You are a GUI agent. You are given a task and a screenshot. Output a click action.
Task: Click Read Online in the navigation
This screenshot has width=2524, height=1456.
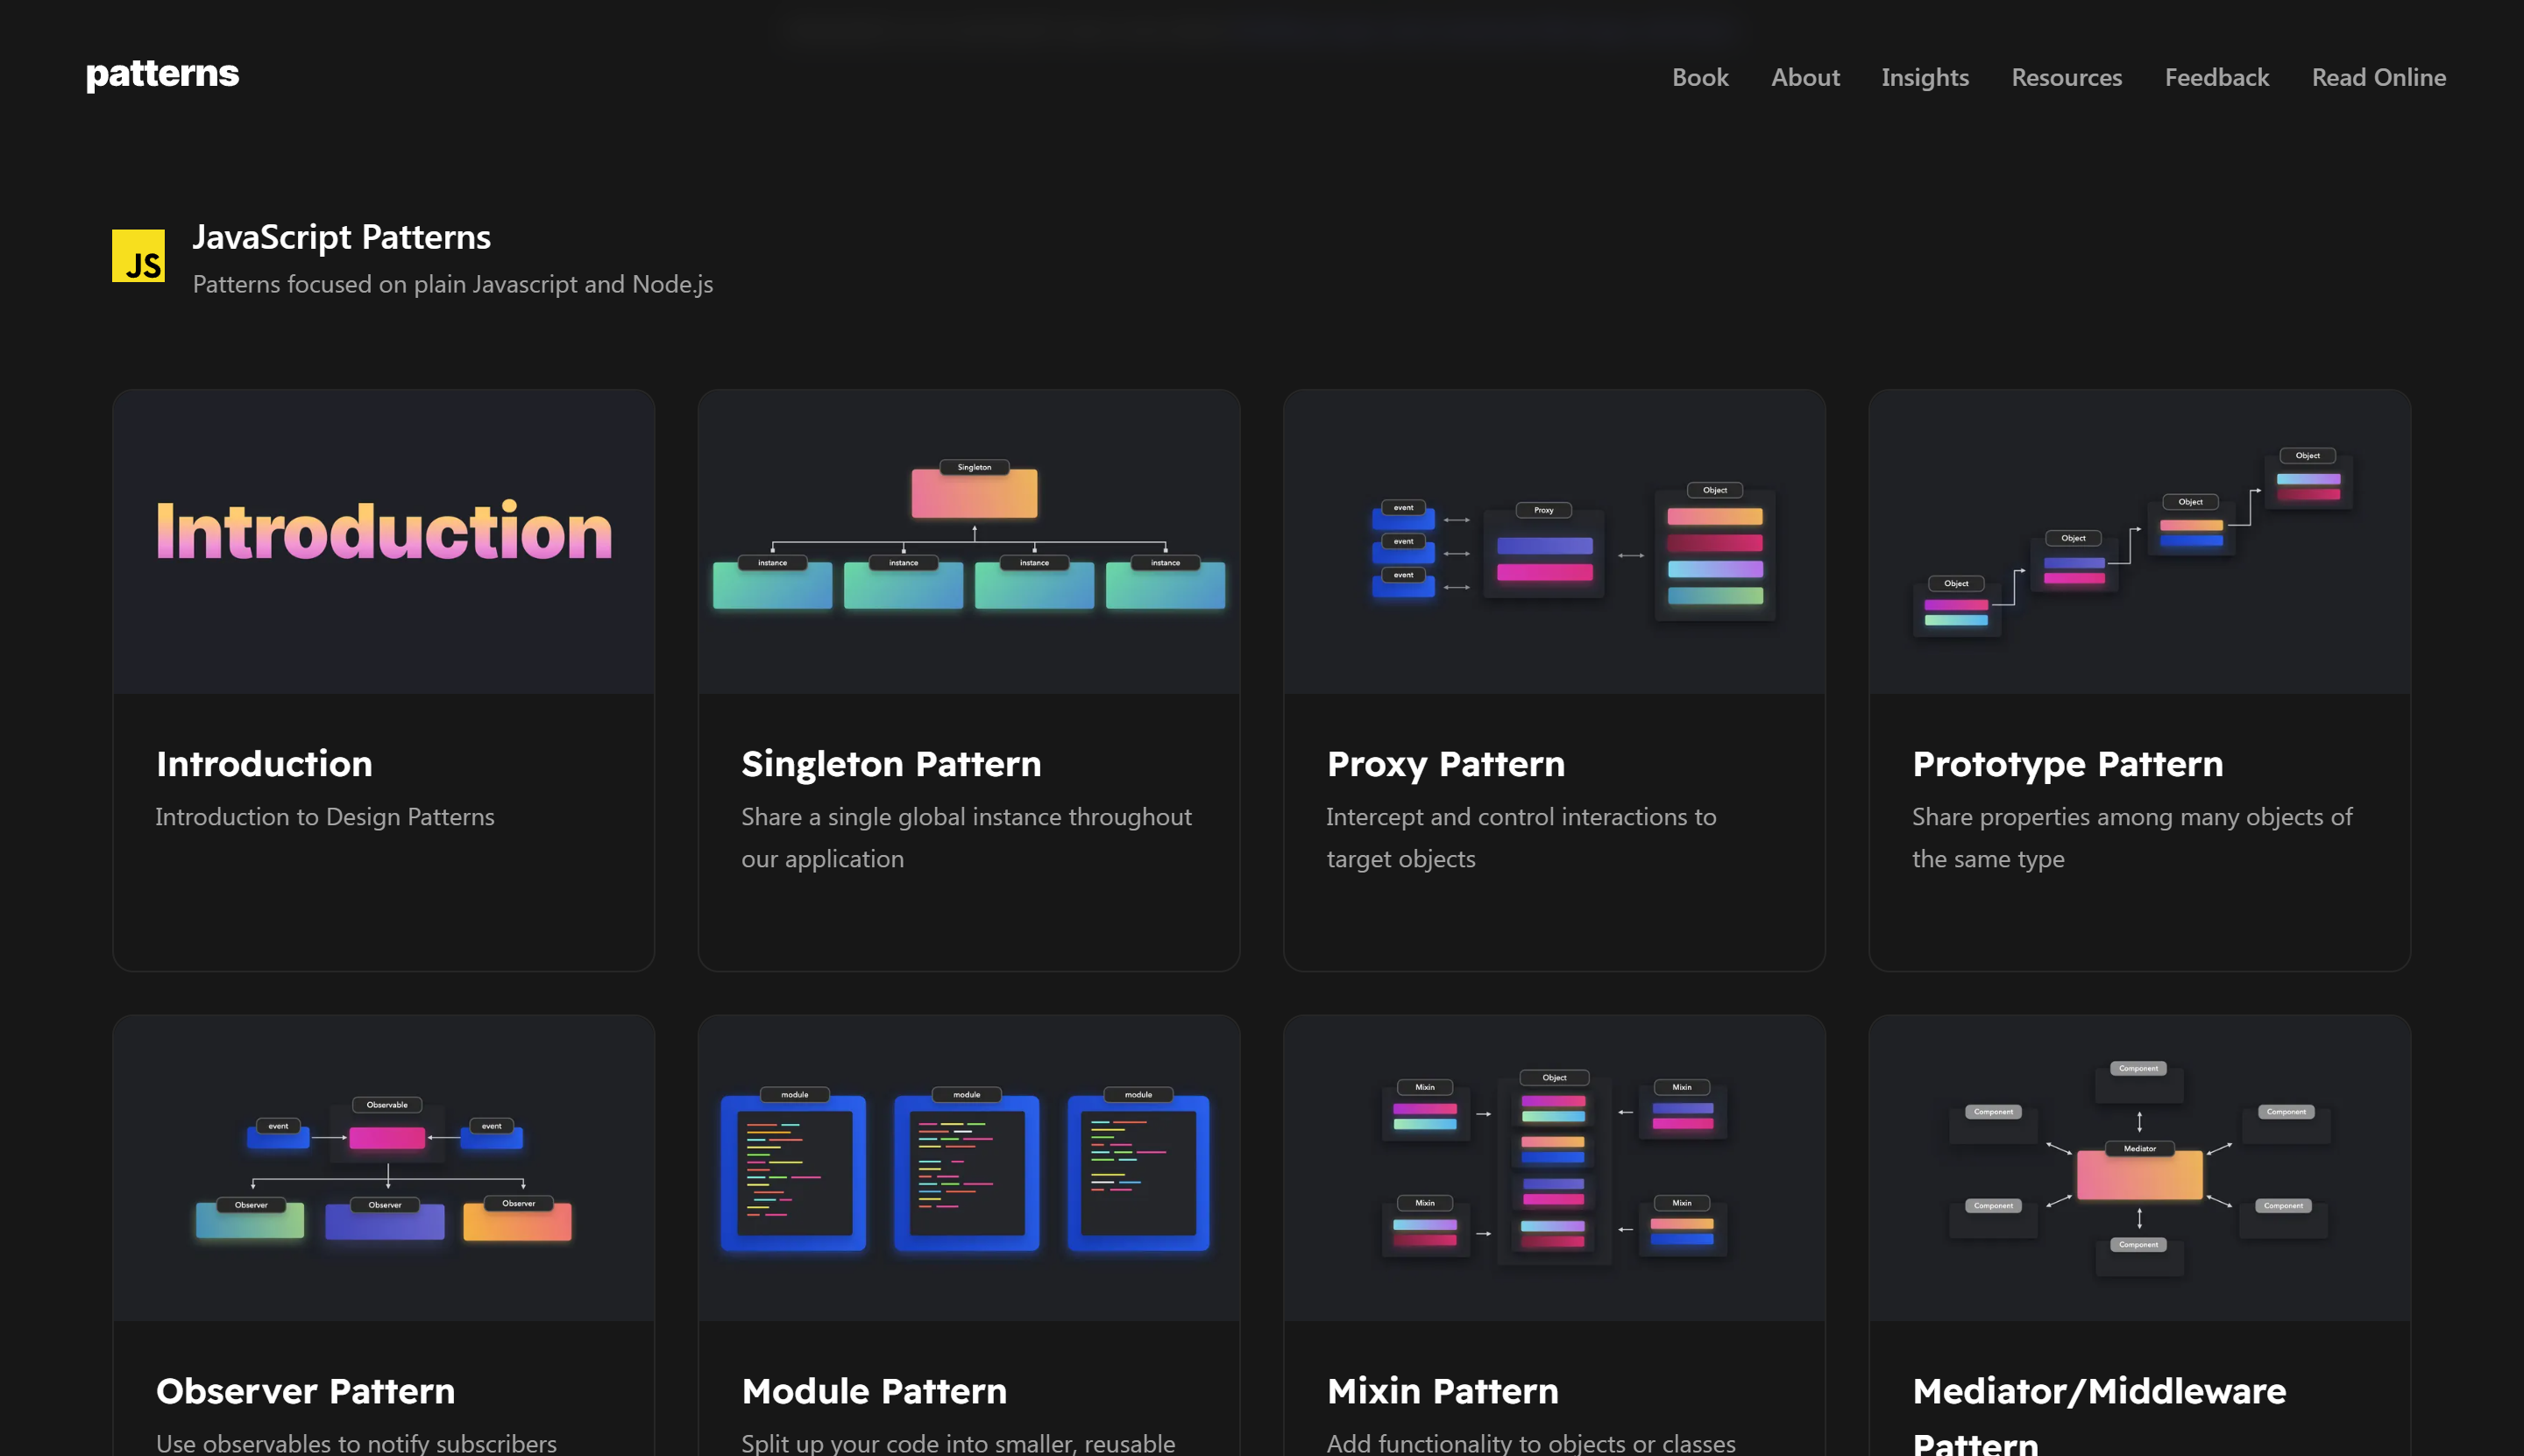tap(2379, 77)
